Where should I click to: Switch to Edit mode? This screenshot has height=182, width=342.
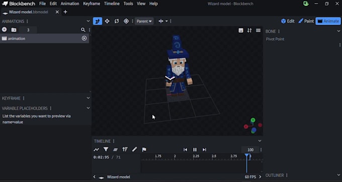[x=288, y=21]
